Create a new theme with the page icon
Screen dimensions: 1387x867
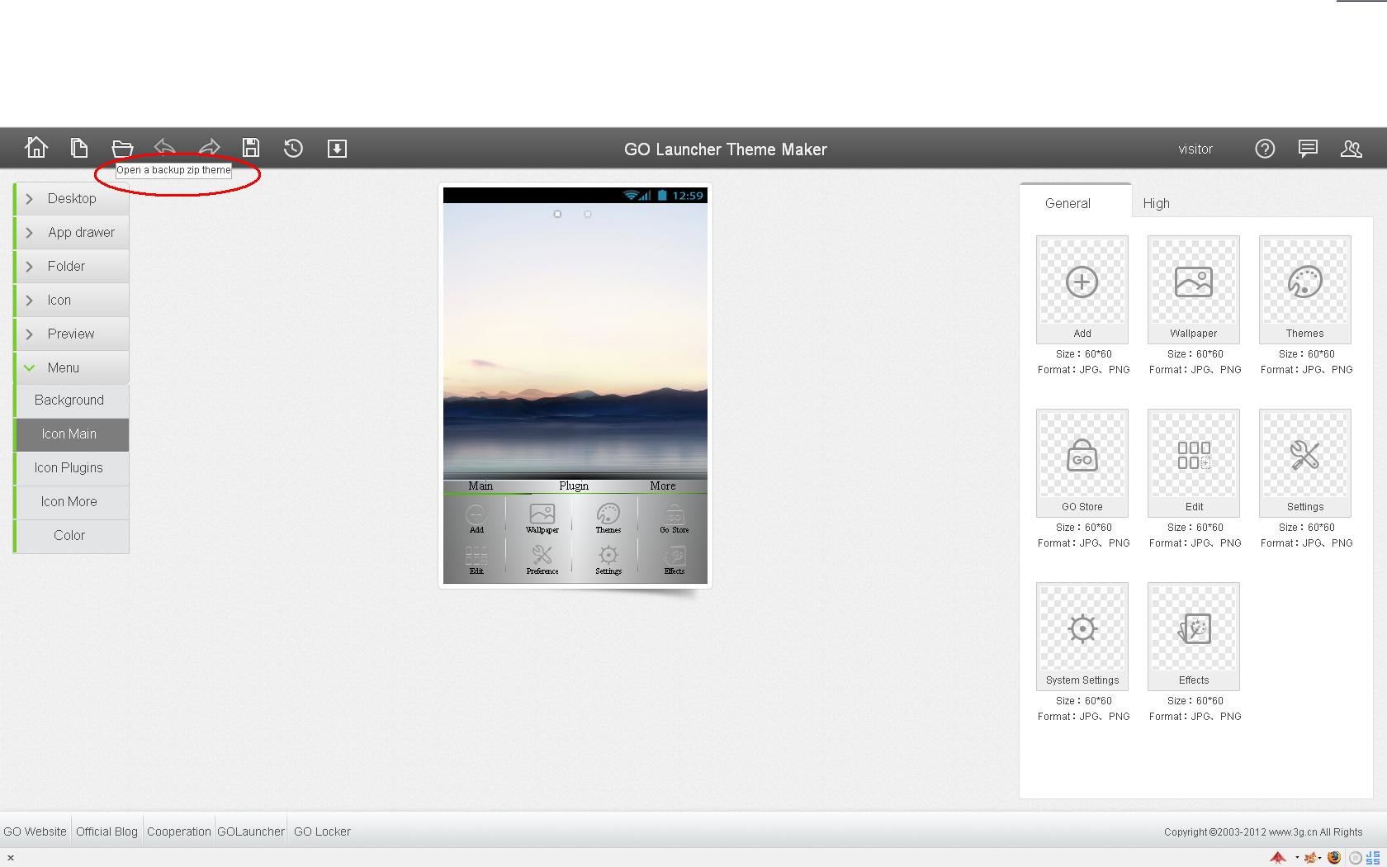coord(79,148)
